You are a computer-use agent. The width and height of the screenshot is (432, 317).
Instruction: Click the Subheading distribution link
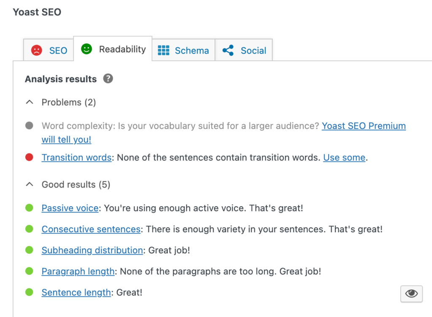tap(92, 250)
